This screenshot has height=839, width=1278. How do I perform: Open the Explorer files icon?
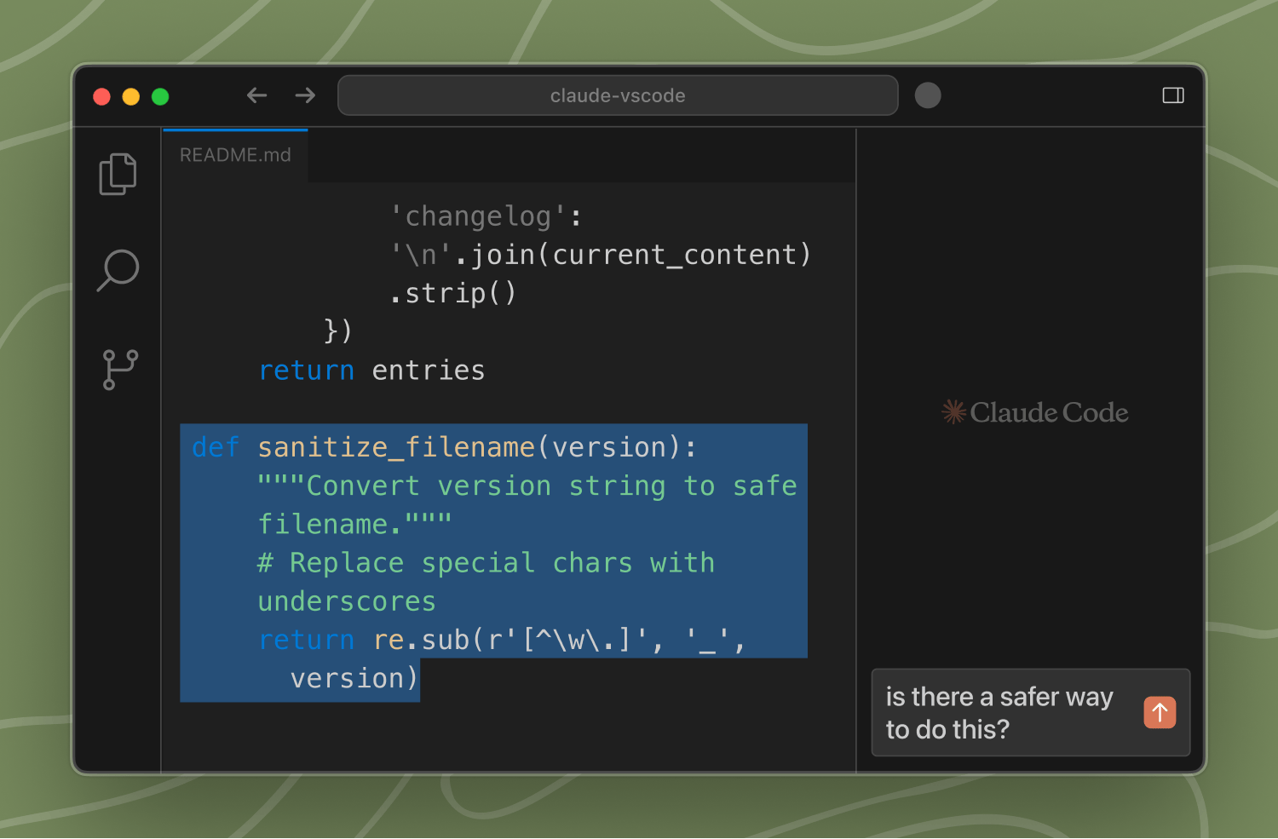coord(118,174)
